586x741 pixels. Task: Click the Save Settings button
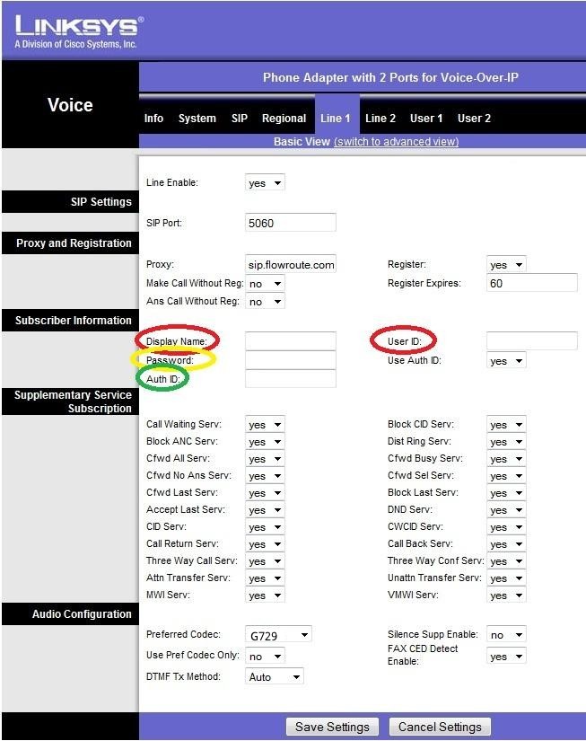pyautogui.click(x=332, y=727)
